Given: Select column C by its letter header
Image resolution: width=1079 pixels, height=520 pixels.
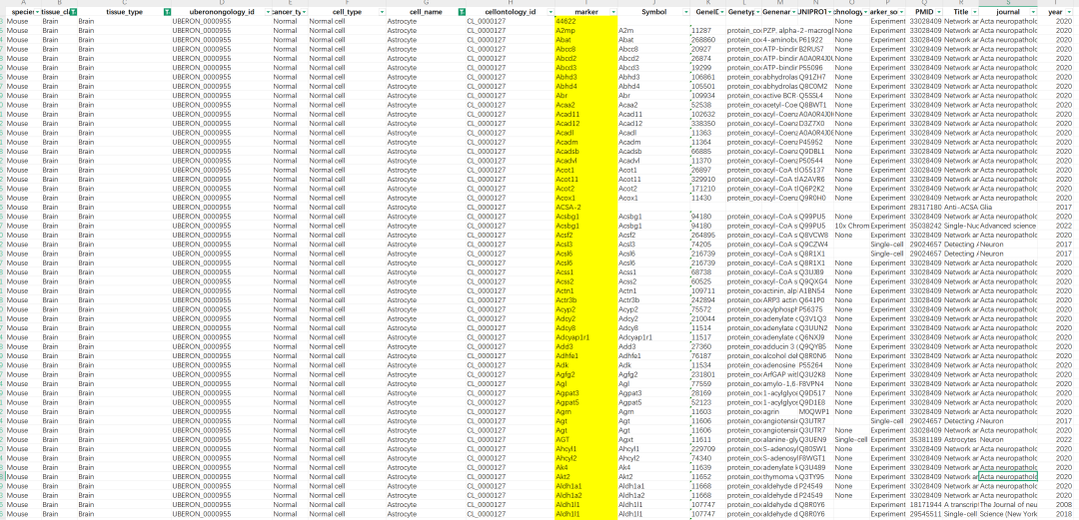Looking at the screenshot, I should pyautogui.click(x=125, y=4).
